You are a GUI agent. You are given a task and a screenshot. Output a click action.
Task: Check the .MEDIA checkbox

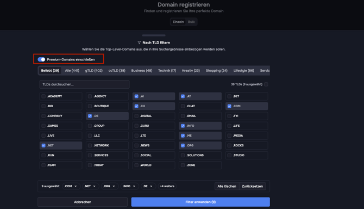229,136
